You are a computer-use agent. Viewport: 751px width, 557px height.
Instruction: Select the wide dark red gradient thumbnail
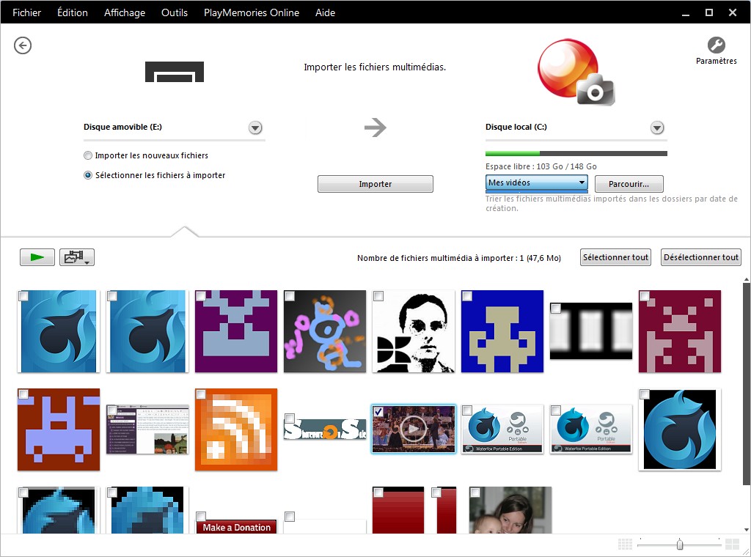pos(398,510)
